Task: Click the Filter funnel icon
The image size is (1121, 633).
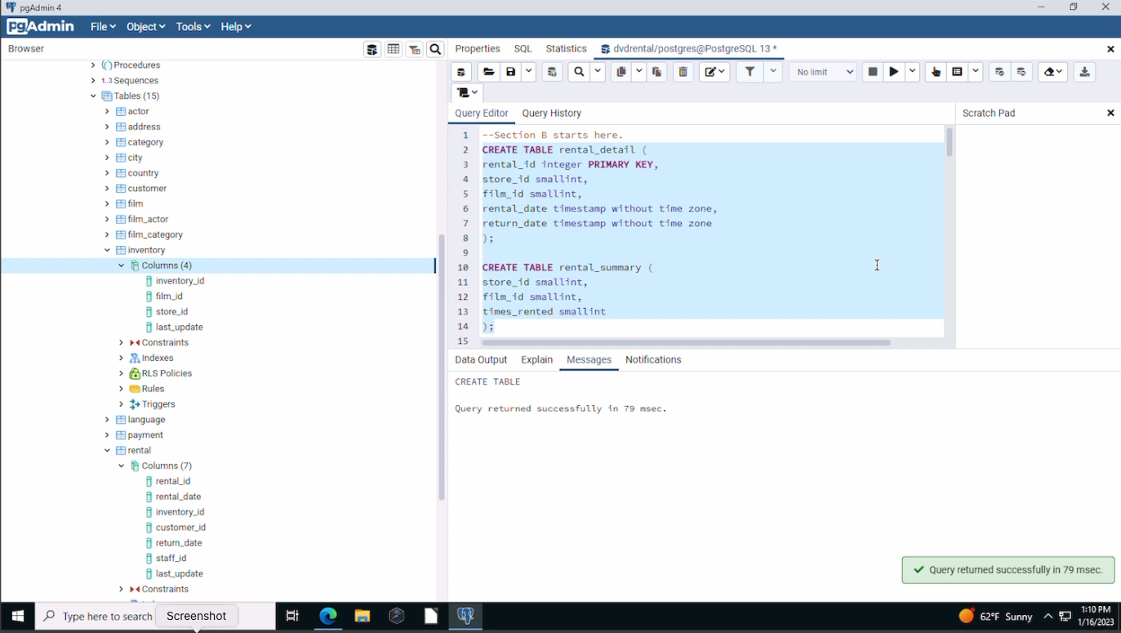Action: 750,72
